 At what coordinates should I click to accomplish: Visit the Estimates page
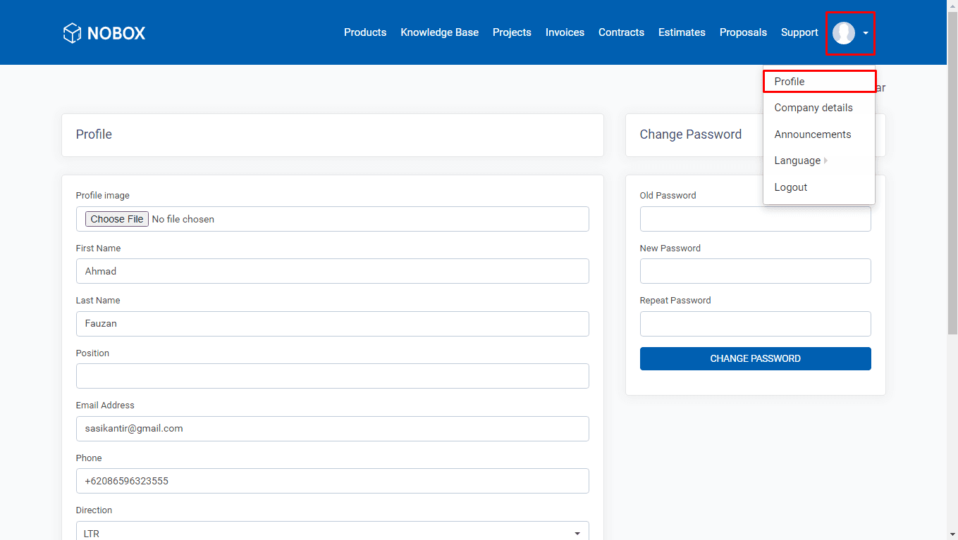point(681,32)
